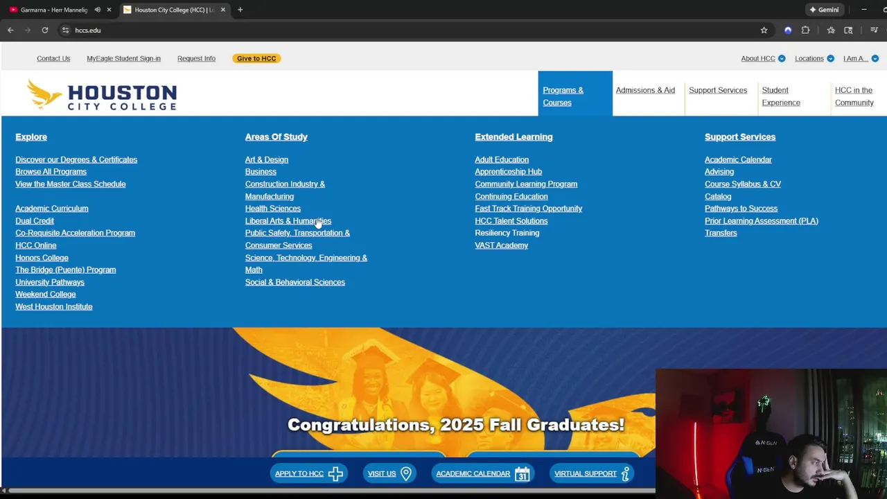Open the NordVPN extension icon
This screenshot has width=887, height=499.
tap(788, 30)
